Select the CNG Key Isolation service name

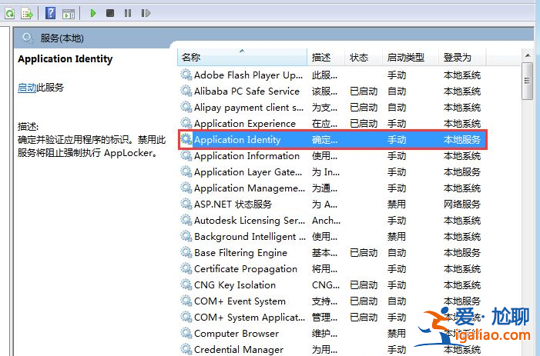click(x=235, y=284)
